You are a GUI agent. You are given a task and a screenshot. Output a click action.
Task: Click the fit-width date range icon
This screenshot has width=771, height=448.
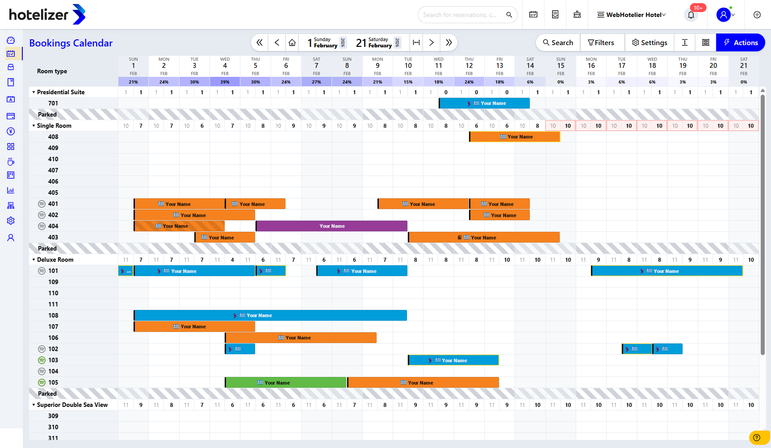pyautogui.click(x=416, y=42)
